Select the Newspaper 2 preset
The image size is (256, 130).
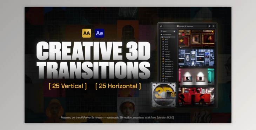click(167, 64)
